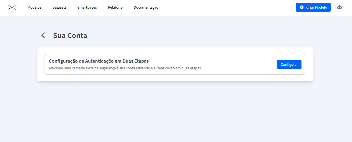Go back using the left chevron arrow
Viewport: 352px width, 142px height.
tap(43, 35)
